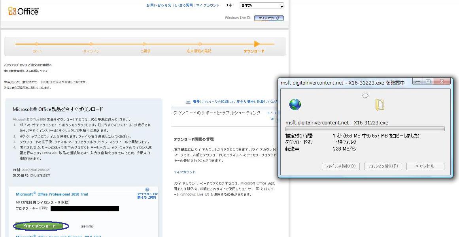This screenshot has height=237, width=459.
Task: Click the transfer rate value 2.38 MB/秒
Action: (344, 149)
